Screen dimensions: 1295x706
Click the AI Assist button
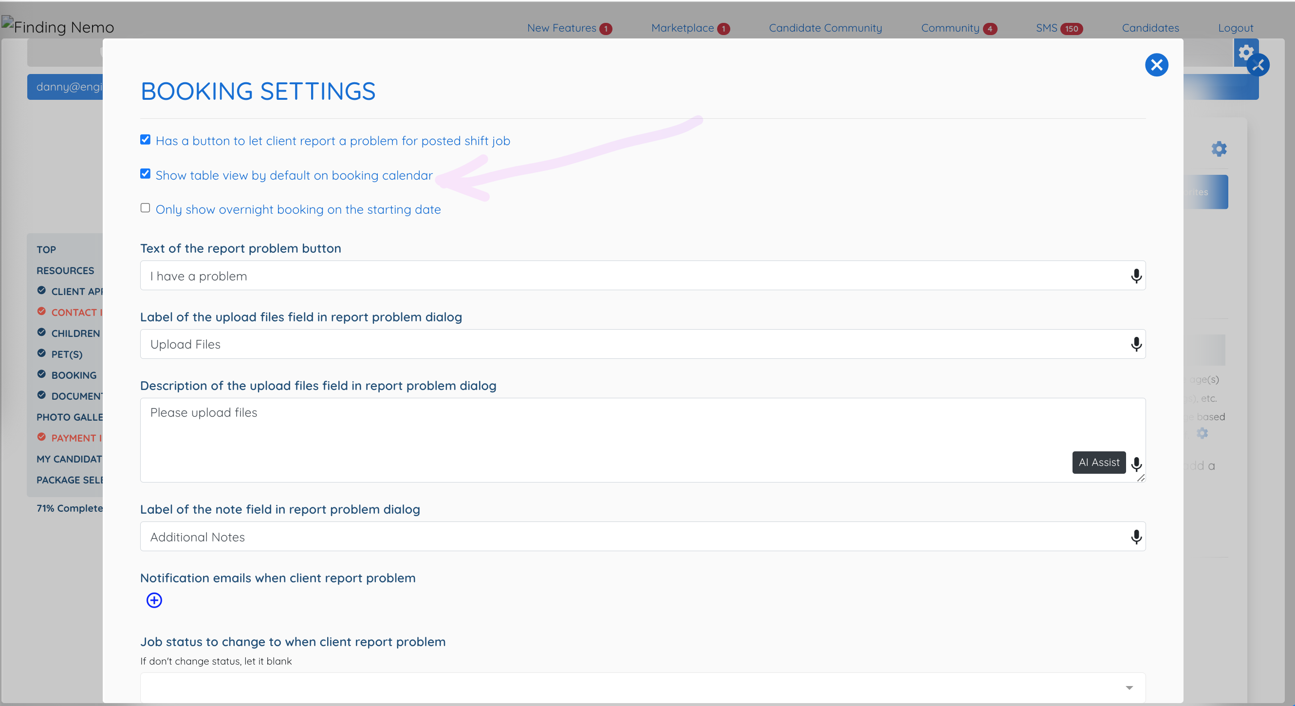(x=1098, y=462)
